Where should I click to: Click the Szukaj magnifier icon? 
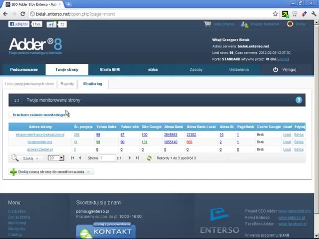tap(15, 158)
